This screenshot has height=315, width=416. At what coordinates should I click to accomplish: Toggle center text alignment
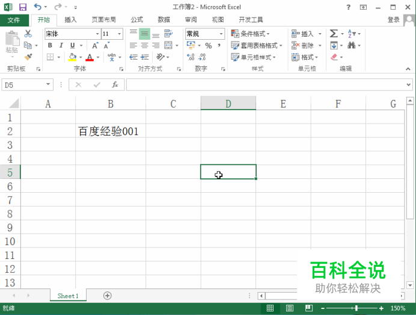[145, 45]
